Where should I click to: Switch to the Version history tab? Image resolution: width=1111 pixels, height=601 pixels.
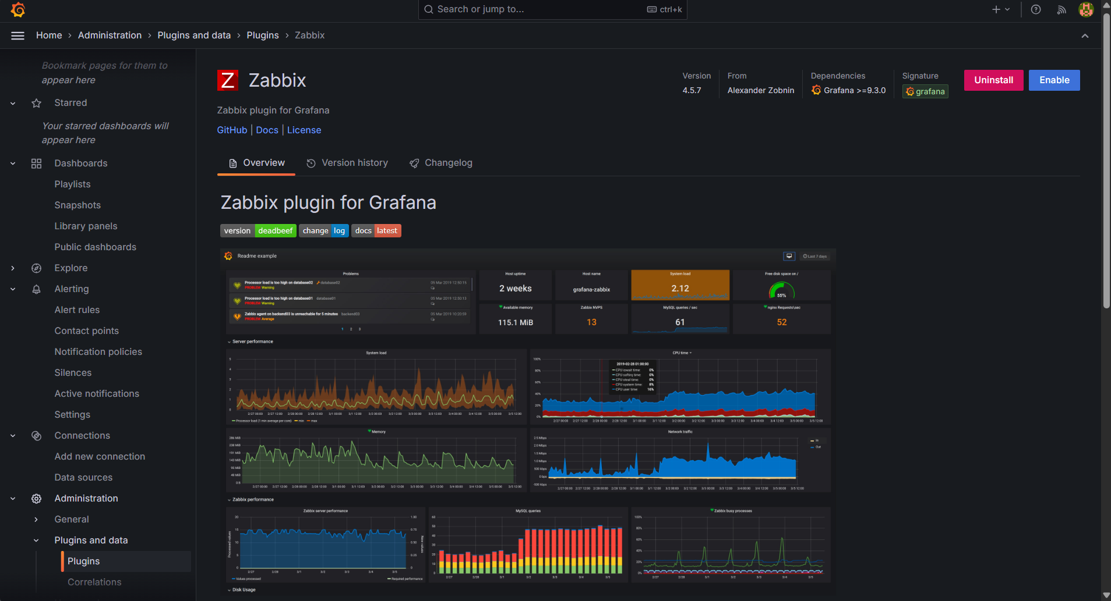click(347, 163)
